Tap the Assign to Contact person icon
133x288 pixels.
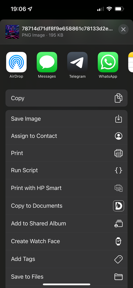click(x=119, y=136)
